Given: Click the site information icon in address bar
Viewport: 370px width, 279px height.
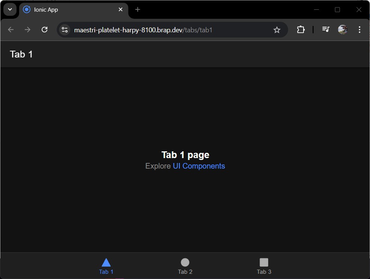Looking at the screenshot, I should pos(64,29).
